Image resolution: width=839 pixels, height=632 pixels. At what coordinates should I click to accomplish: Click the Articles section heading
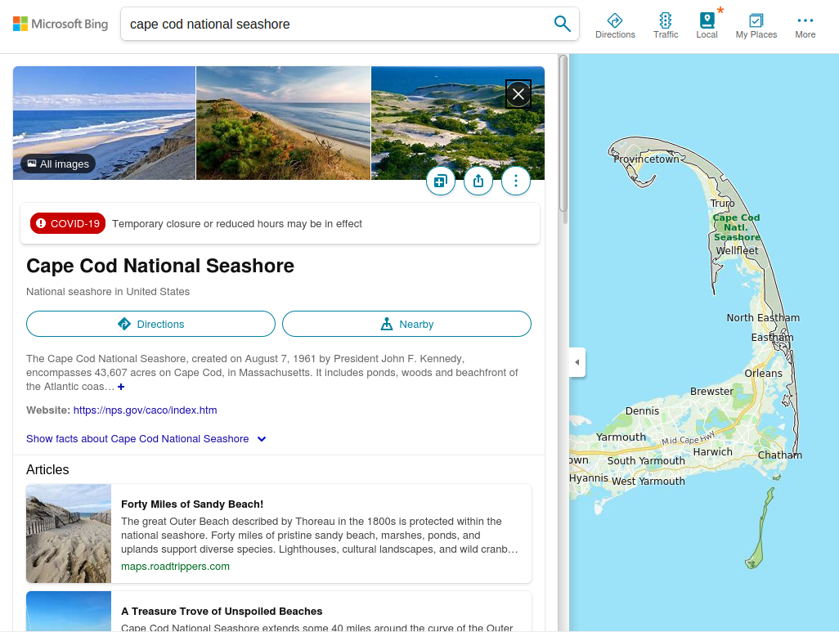(47, 470)
